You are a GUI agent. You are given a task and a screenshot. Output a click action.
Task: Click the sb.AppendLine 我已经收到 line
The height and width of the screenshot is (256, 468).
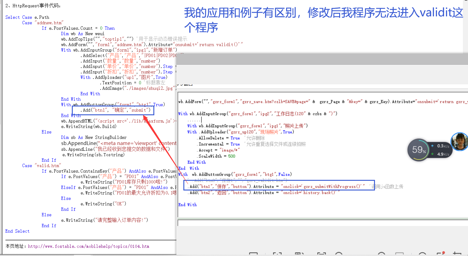115,149
